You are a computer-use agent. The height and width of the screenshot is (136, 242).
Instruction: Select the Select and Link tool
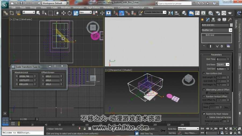(6, 13)
